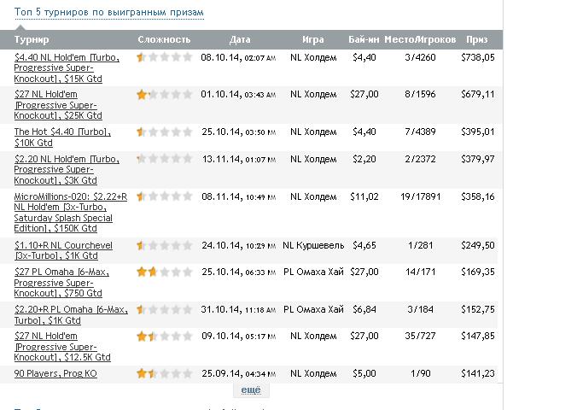This screenshot has height=410, width=583.
Task: Click star rating of $25K Gtd tournament
Action: [164, 95]
